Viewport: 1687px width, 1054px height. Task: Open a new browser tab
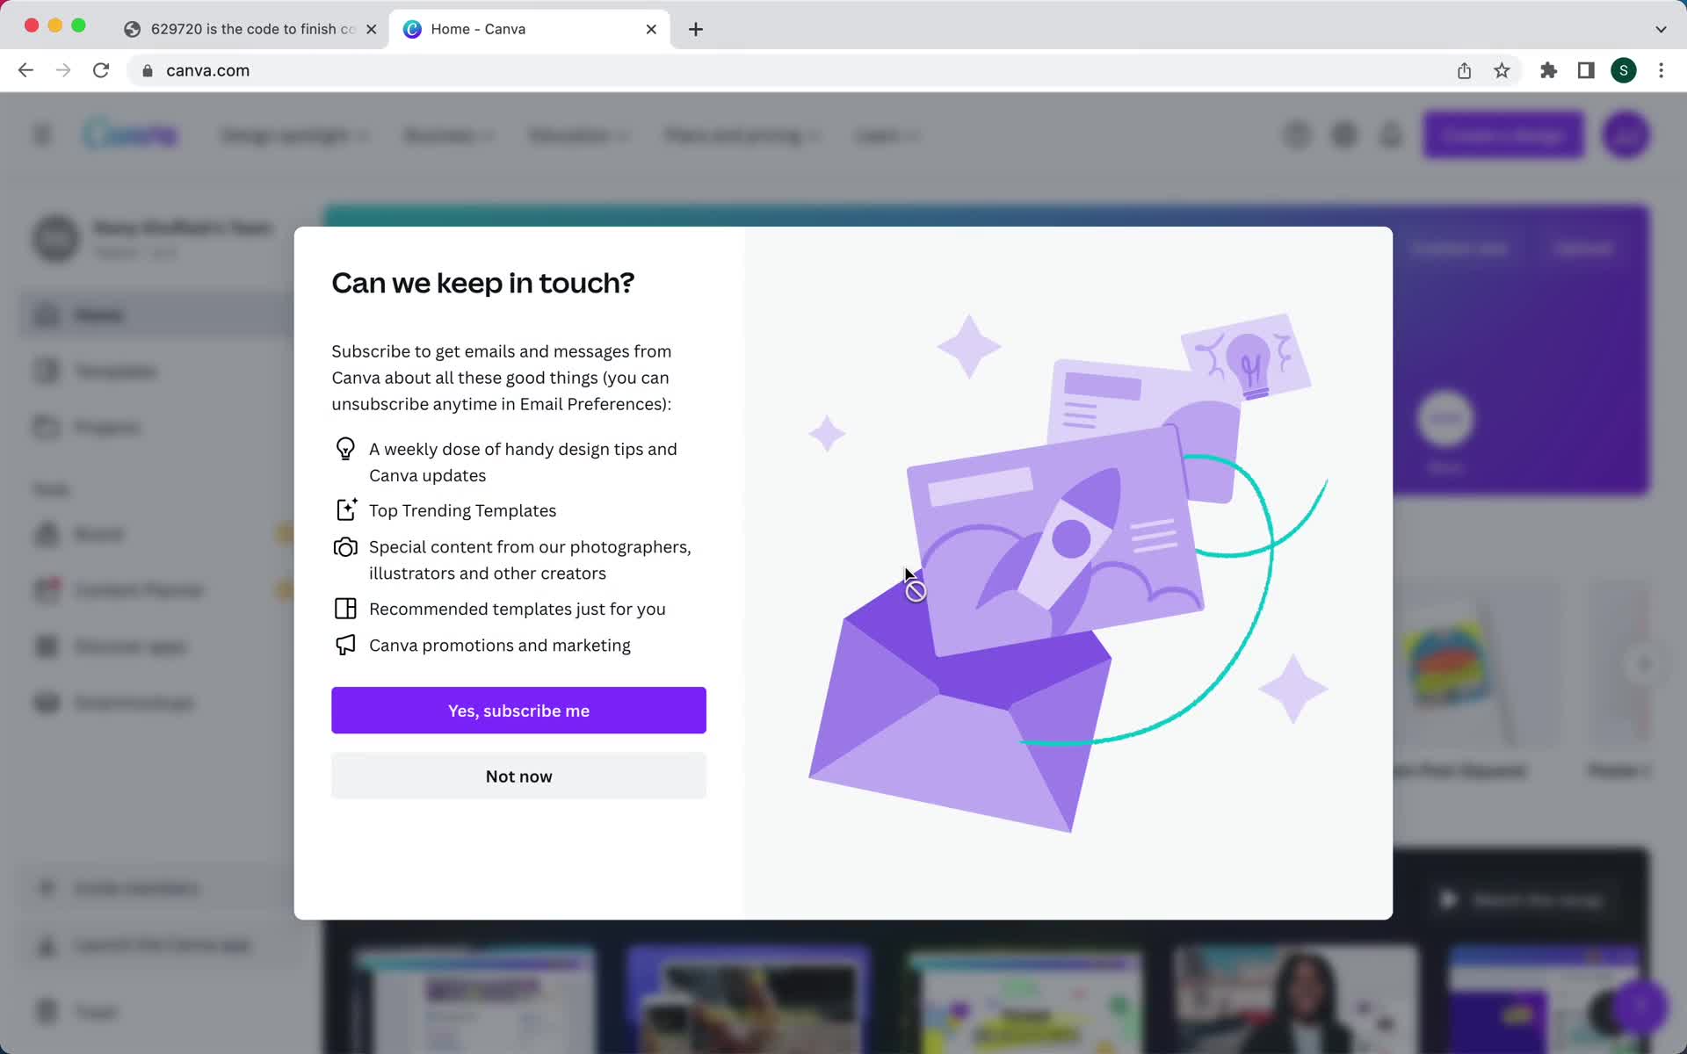(695, 29)
